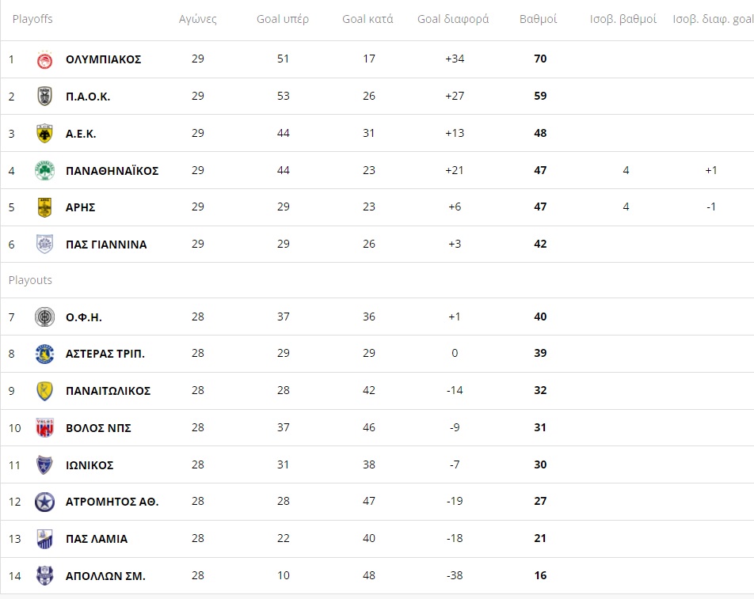Open the Panaitolikos yellow shield logo
754x599 pixels.
click(x=44, y=391)
